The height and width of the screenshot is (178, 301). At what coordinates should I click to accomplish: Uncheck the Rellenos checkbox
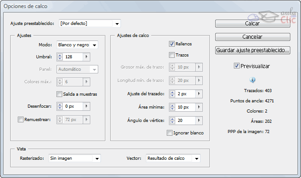(172, 44)
